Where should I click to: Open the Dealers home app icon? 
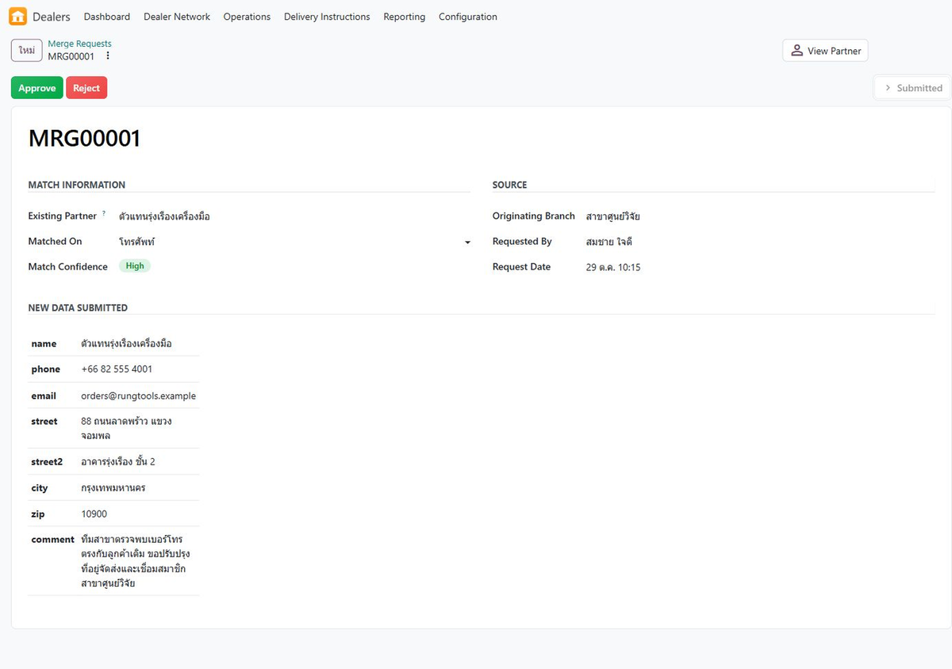click(x=17, y=17)
